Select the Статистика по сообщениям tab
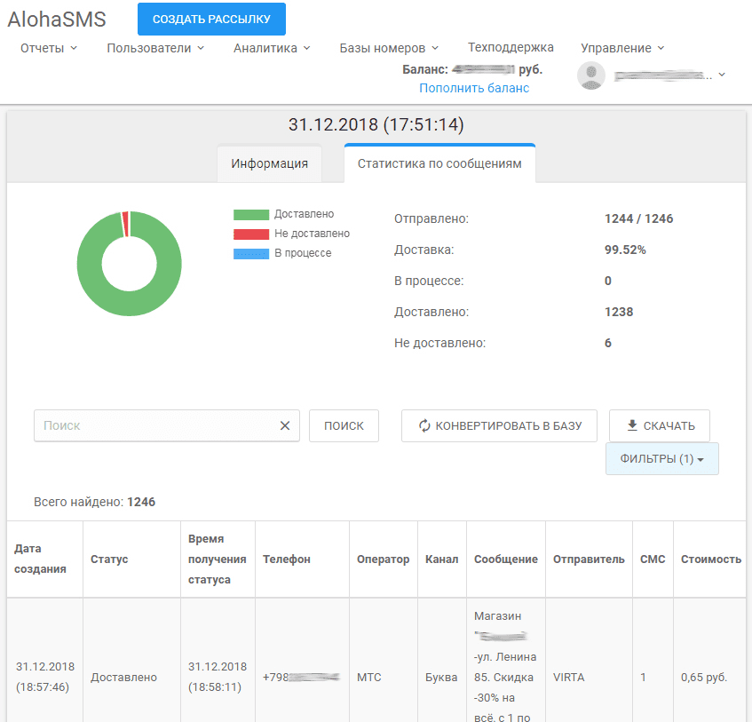This screenshot has height=722, width=752. (439, 163)
